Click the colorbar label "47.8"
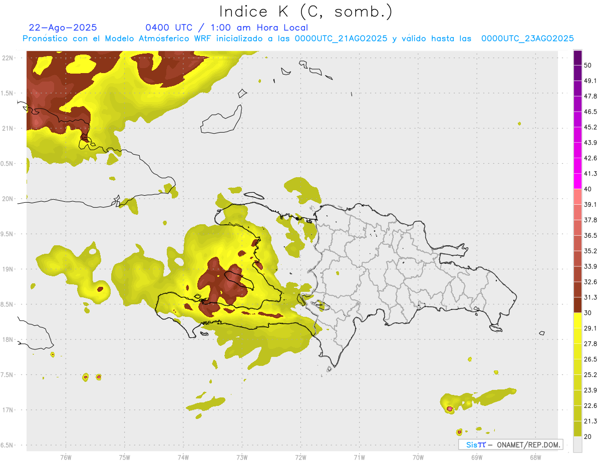 [590, 96]
